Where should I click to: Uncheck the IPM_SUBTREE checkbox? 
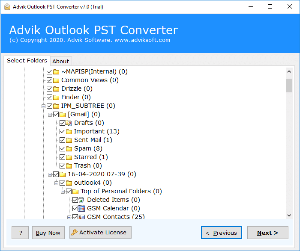click(x=50, y=106)
